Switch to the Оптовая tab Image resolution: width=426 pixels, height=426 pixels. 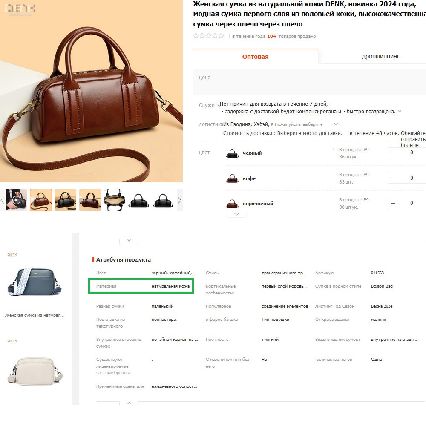click(255, 57)
